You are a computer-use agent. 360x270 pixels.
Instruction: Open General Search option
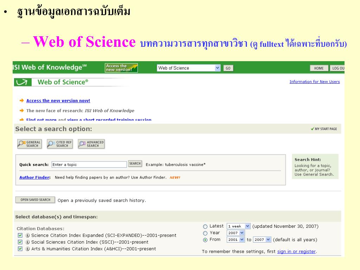point(30,144)
